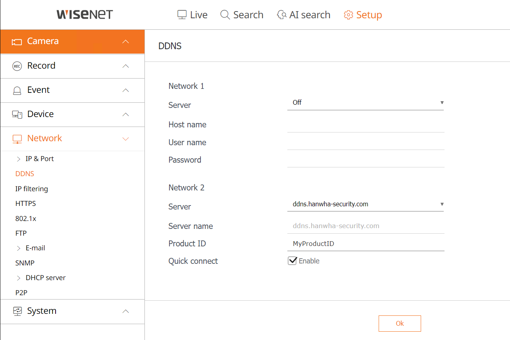
Task: Click the Device icon in sidebar
Action: click(17, 115)
